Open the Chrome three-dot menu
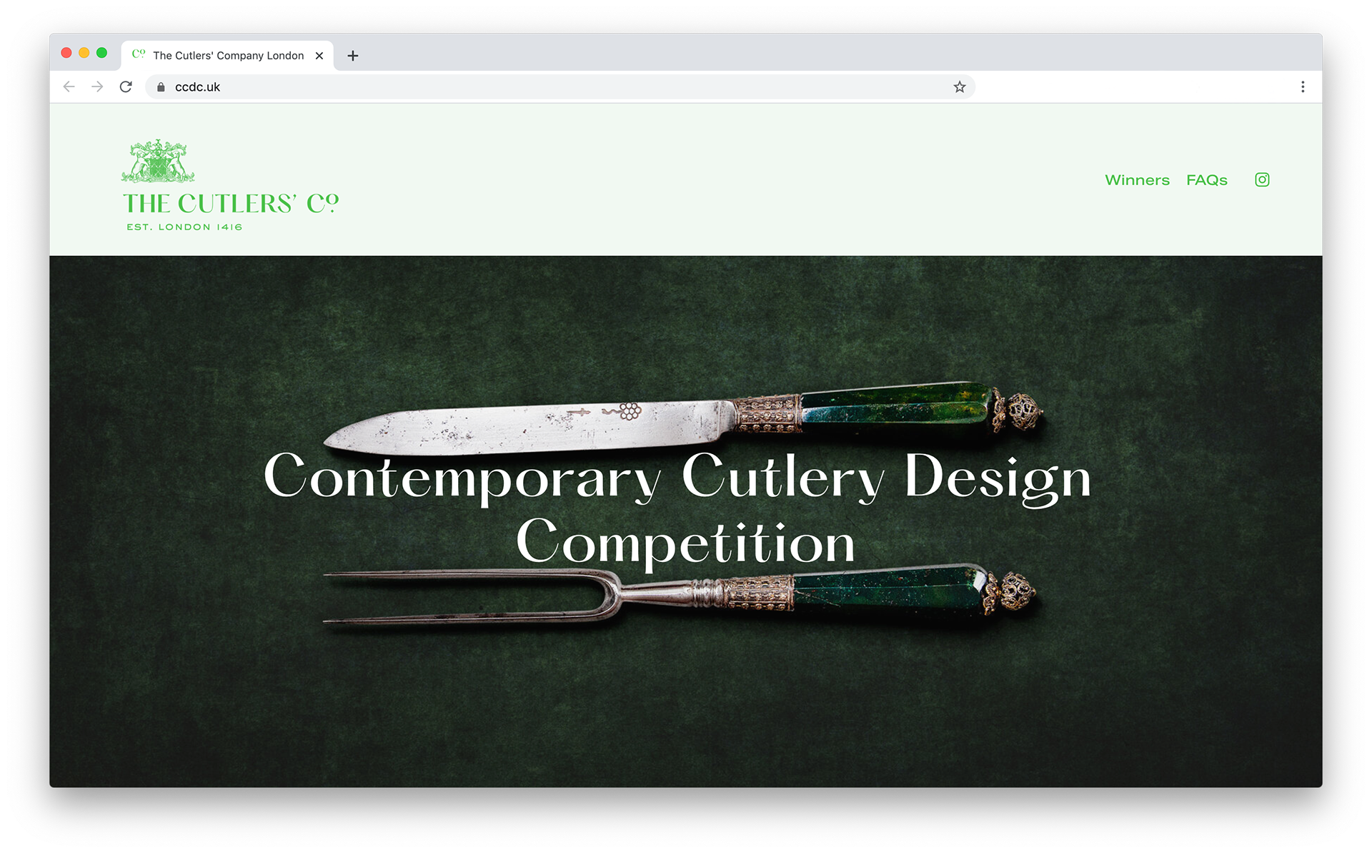This screenshot has height=853, width=1372. coord(1303,87)
